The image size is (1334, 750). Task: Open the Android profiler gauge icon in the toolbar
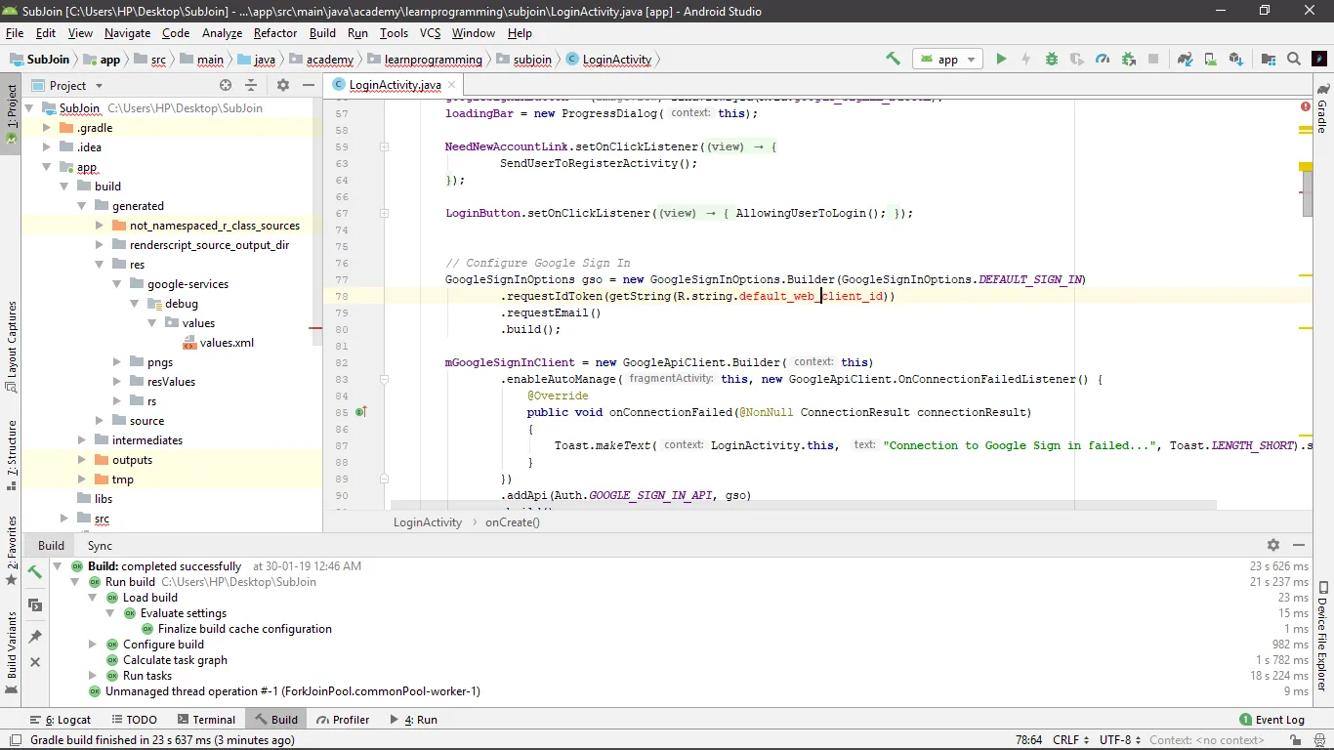(1103, 60)
